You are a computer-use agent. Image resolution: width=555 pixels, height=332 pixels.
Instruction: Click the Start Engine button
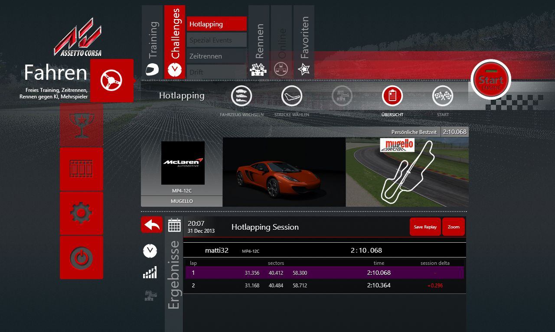point(491,80)
